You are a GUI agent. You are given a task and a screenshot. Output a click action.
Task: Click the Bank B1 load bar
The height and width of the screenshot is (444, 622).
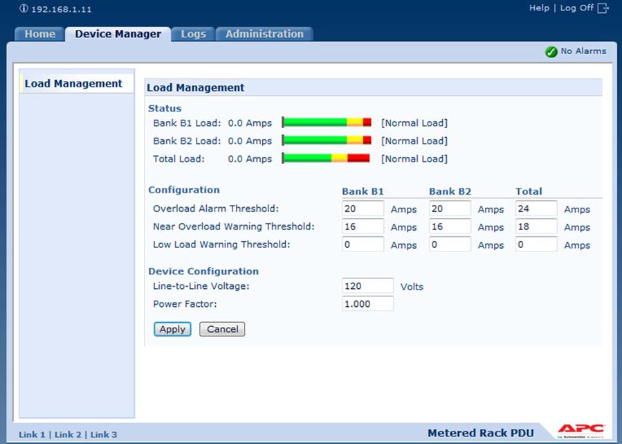tap(327, 123)
